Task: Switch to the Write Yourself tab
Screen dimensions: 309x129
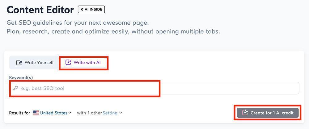Action: (x=35, y=63)
